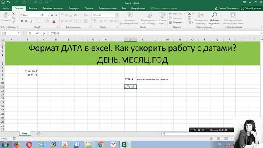Viewport: 263px width, 148px height.
Task: Click the macro recording status bar icon
Action: pos(14,139)
